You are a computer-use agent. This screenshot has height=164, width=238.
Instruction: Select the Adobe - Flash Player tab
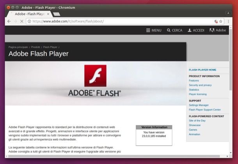(x=30, y=14)
